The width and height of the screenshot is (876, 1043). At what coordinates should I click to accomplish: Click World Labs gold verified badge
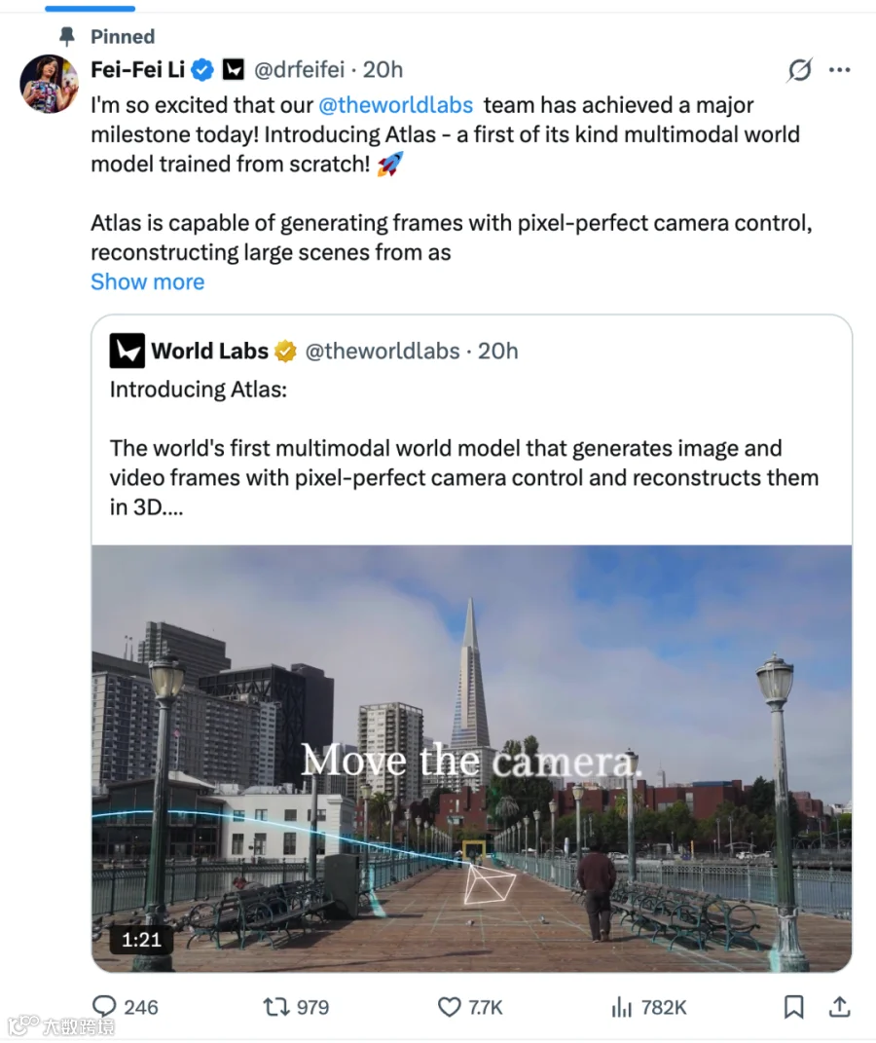pyautogui.click(x=286, y=351)
